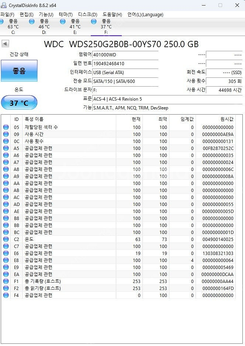
Task: Click the firmware field 401000WD
Action: coord(125,55)
